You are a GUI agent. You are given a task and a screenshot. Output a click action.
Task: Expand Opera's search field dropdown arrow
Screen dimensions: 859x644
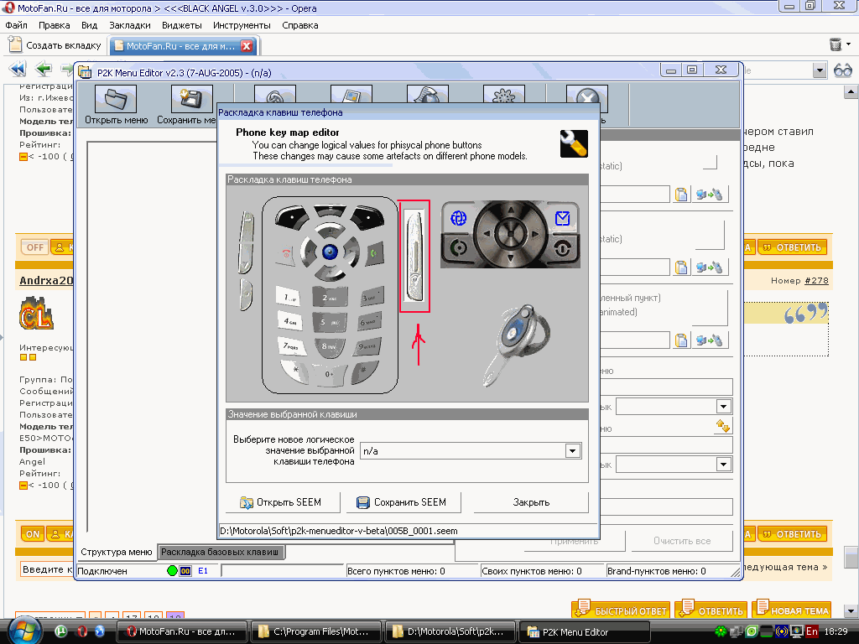(x=819, y=70)
